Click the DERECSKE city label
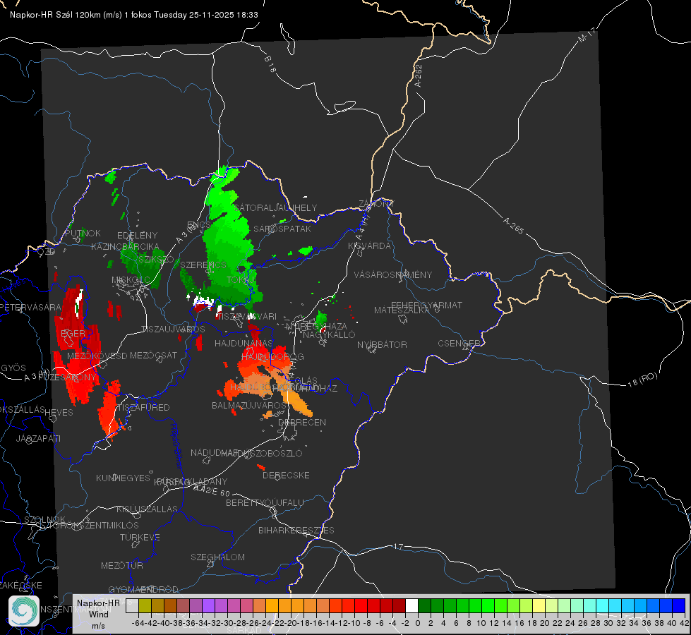 (x=286, y=476)
